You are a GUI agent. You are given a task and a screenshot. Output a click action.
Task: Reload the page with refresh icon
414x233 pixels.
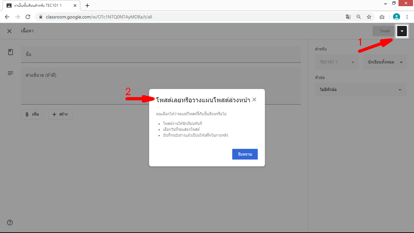click(28, 17)
